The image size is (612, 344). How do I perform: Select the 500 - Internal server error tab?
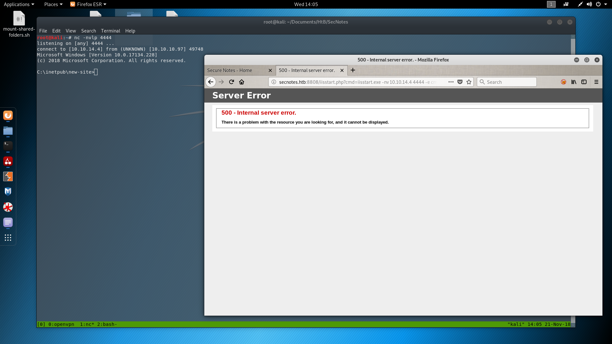[x=312, y=70]
